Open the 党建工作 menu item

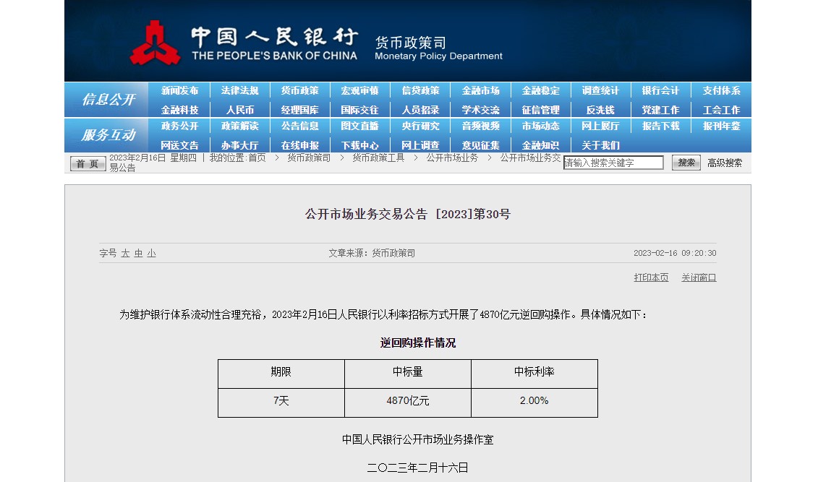coord(661,110)
